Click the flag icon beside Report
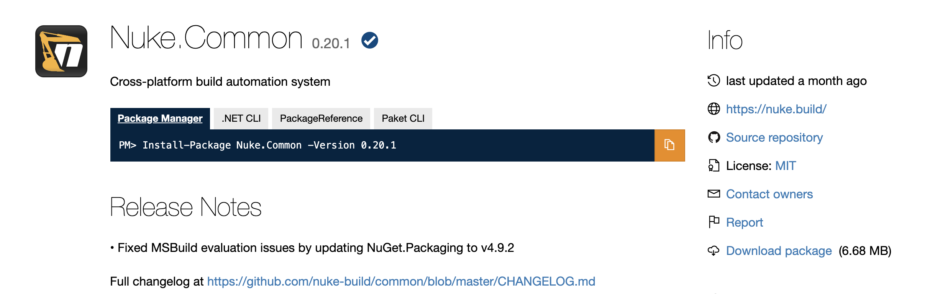Screen dimensions: 948x294 713,222
